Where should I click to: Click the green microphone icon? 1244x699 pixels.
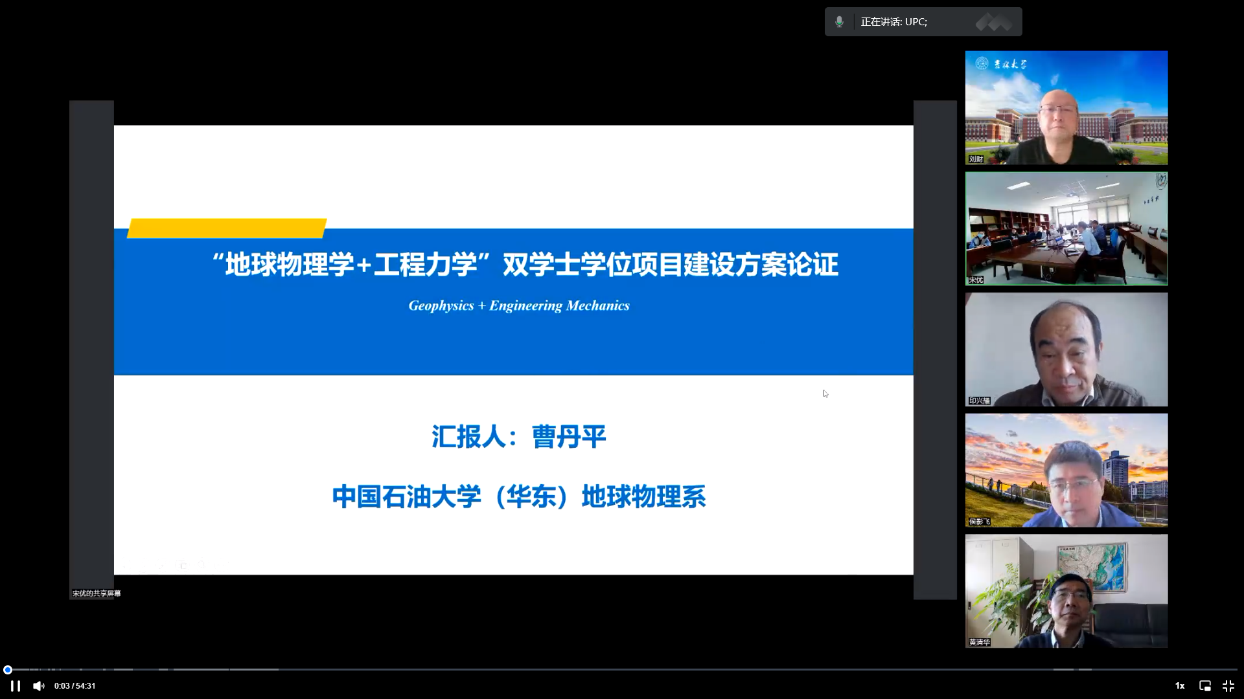pyautogui.click(x=839, y=22)
